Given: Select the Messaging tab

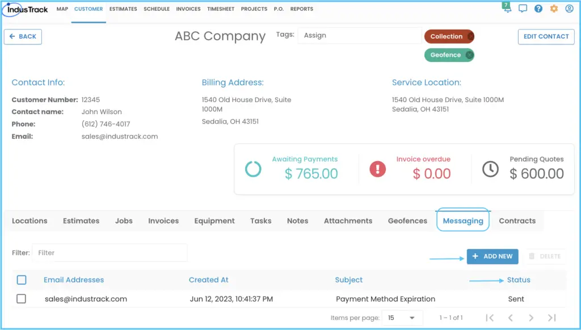Looking at the screenshot, I should point(463,221).
